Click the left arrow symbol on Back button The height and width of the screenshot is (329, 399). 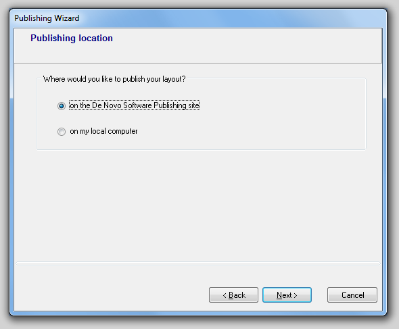(x=225, y=295)
